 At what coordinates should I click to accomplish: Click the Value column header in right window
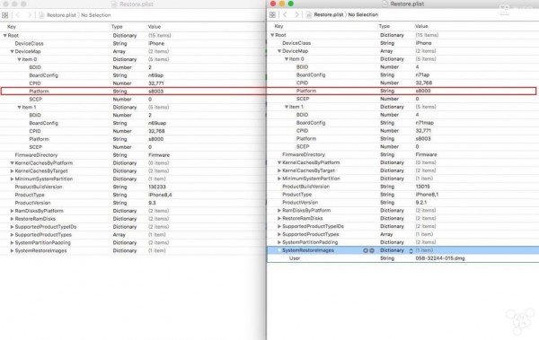point(421,26)
